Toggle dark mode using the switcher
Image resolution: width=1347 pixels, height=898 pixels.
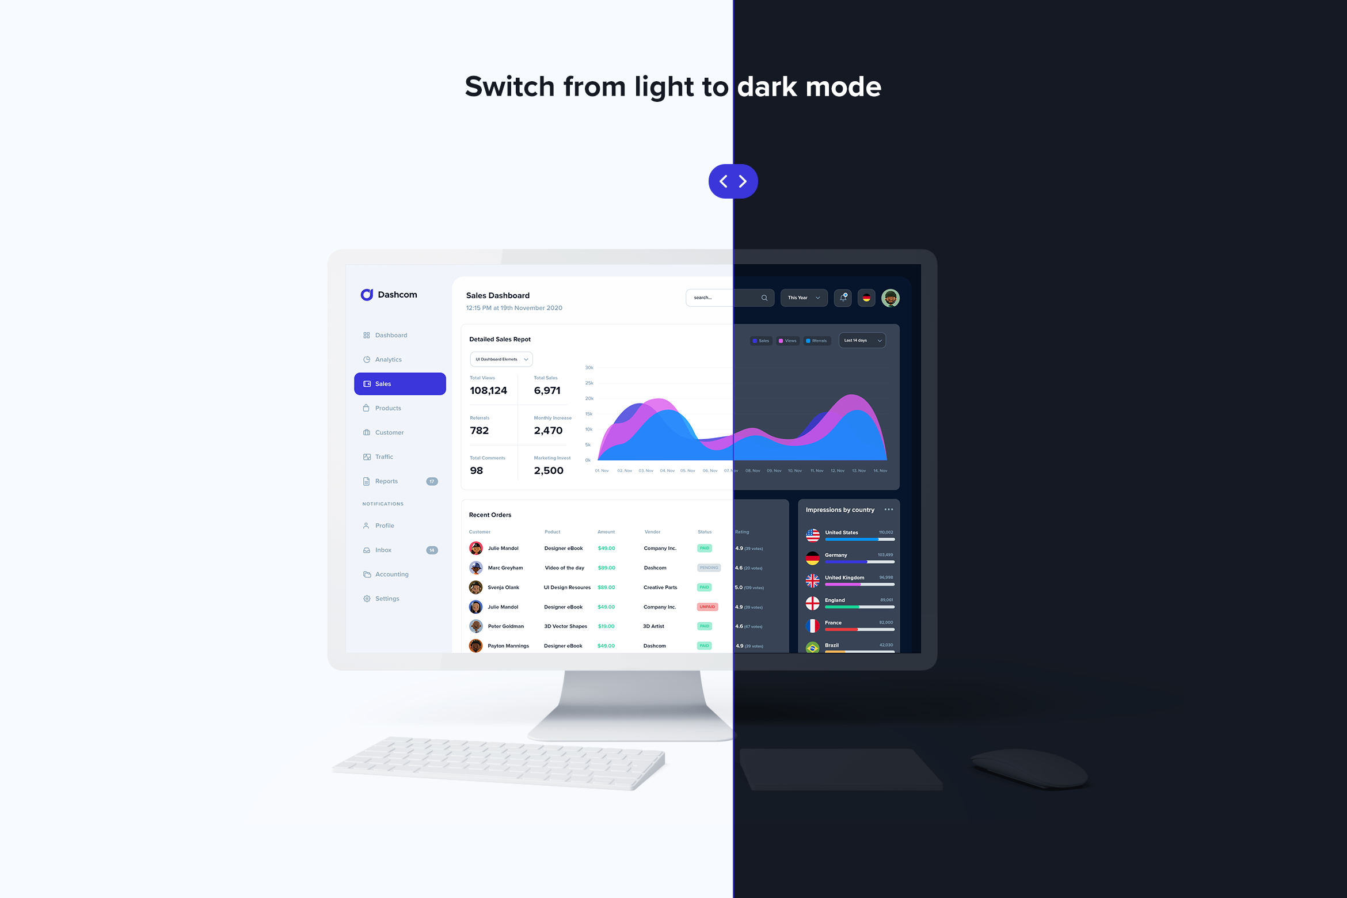click(732, 180)
